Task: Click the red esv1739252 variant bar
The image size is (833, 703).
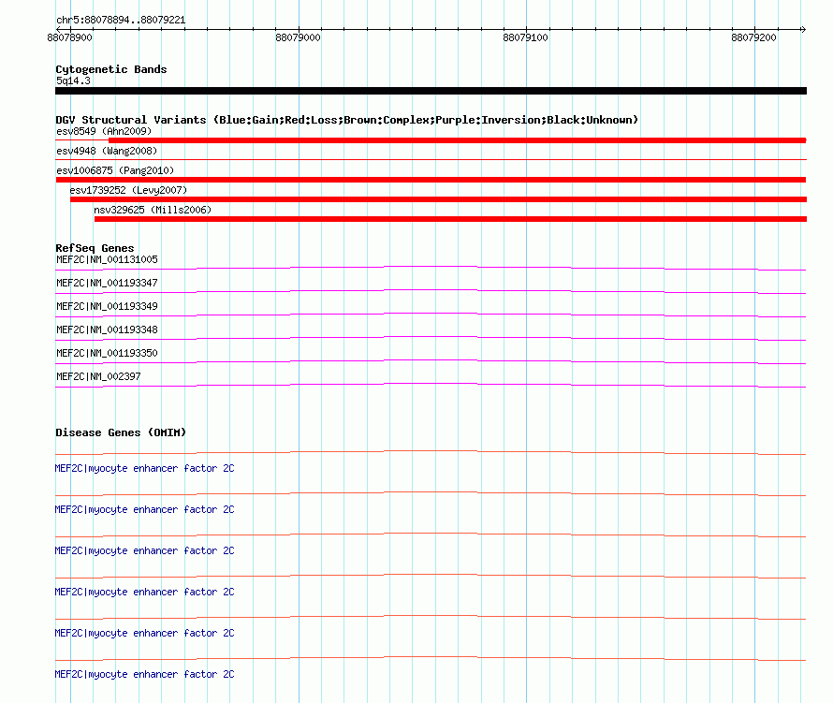Action: 438,199
